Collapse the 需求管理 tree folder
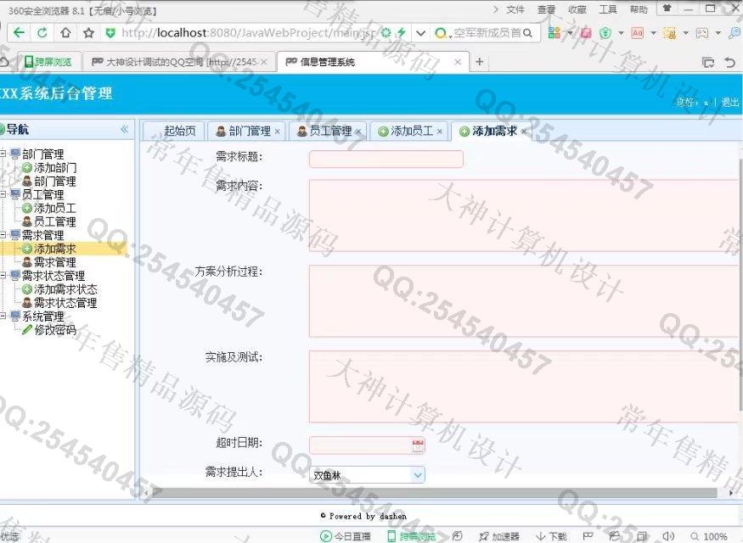743x543 pixels. 3,235
